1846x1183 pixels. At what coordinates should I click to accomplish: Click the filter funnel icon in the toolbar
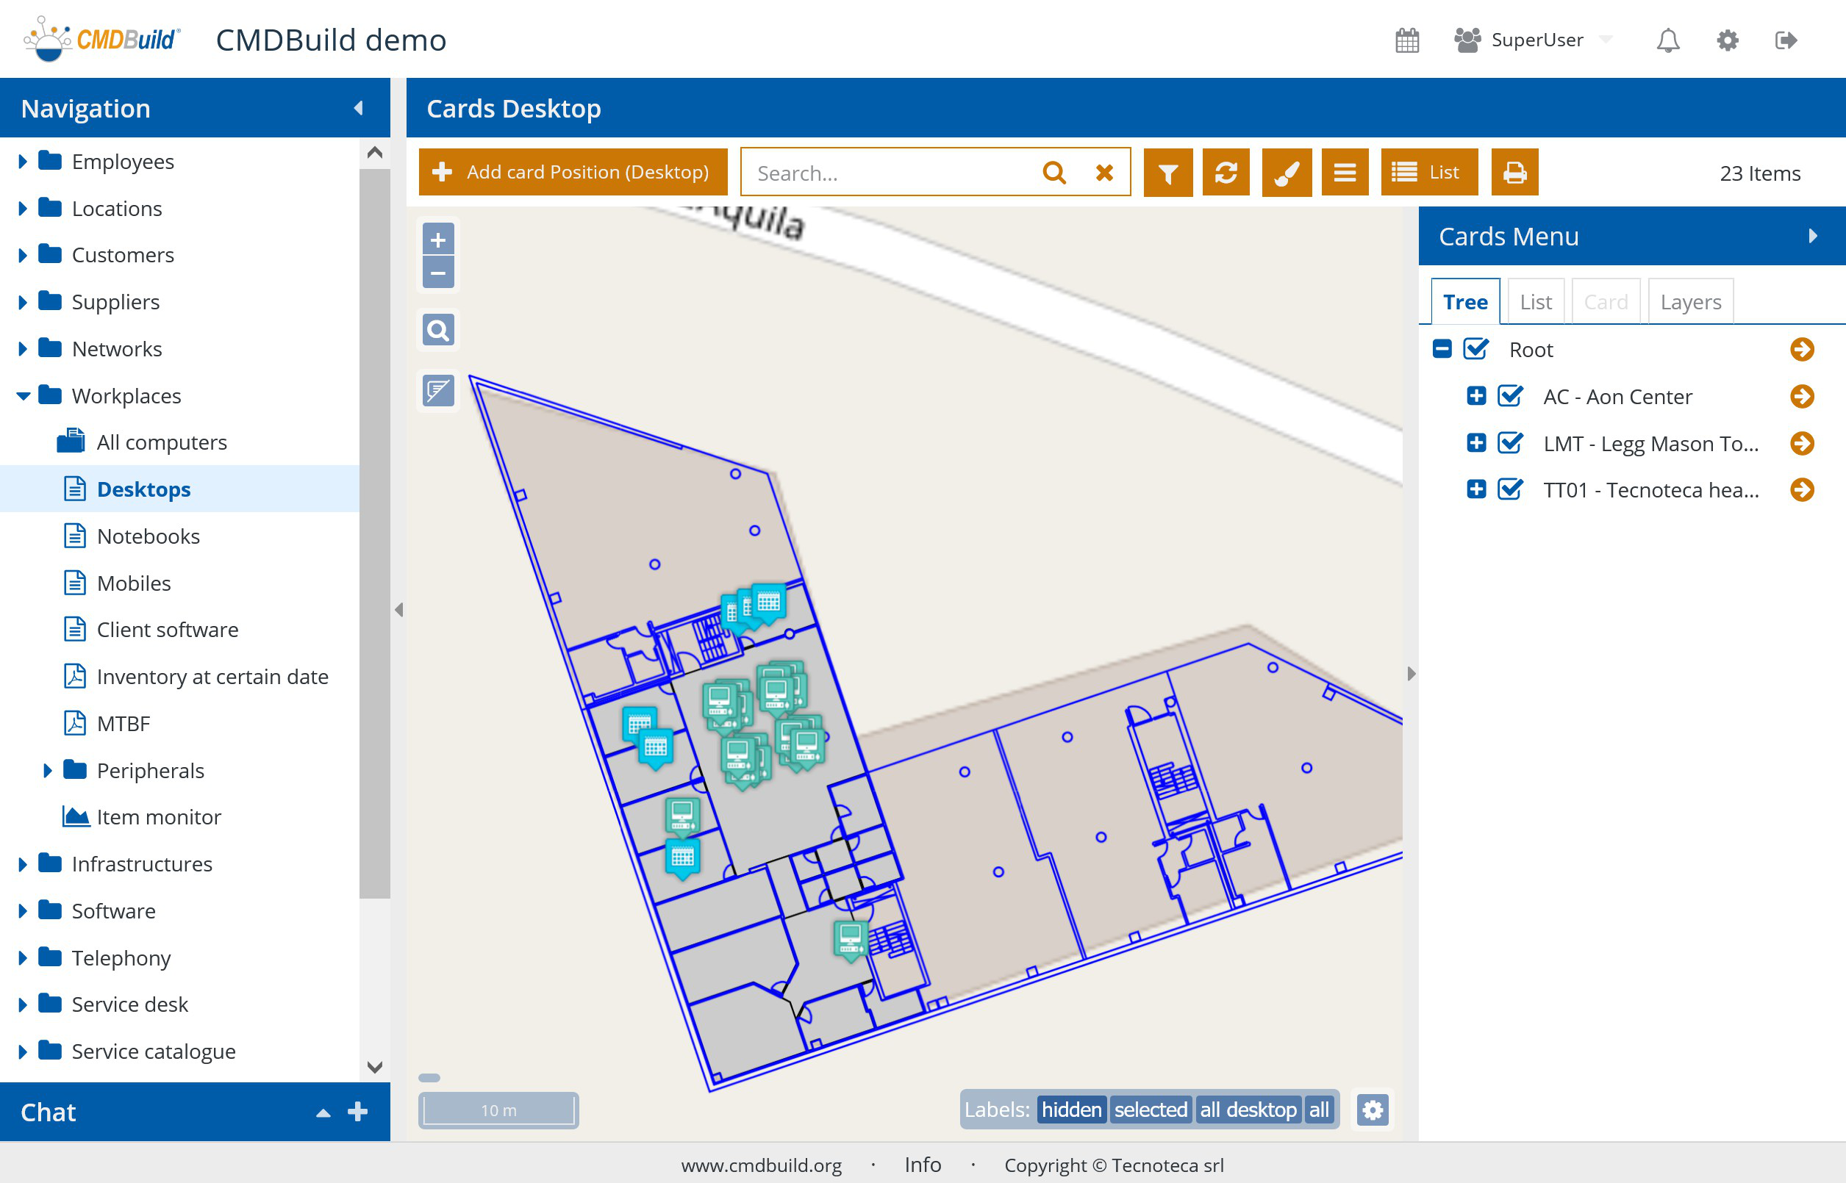tap(1167, 173)
